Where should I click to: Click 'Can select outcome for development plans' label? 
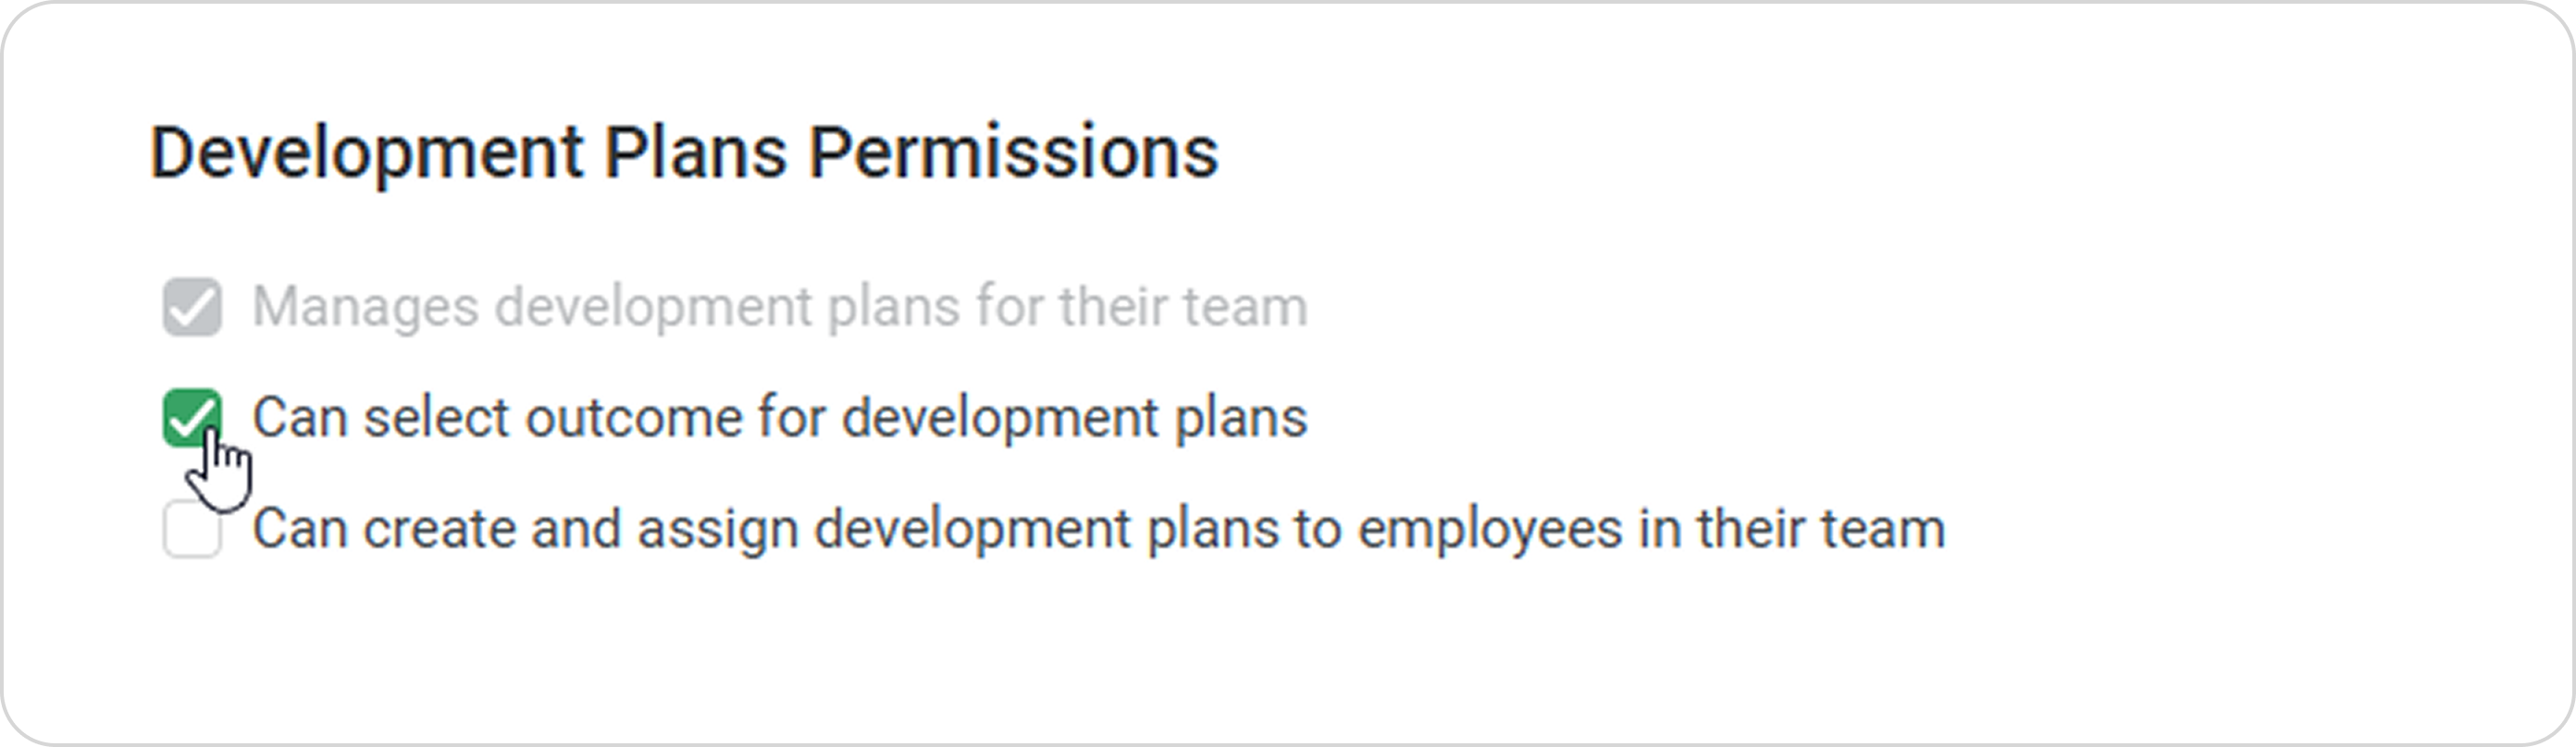[780, 418]
